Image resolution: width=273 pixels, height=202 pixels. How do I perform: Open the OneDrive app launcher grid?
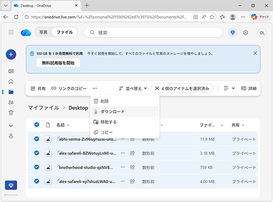tap(11, 32)
